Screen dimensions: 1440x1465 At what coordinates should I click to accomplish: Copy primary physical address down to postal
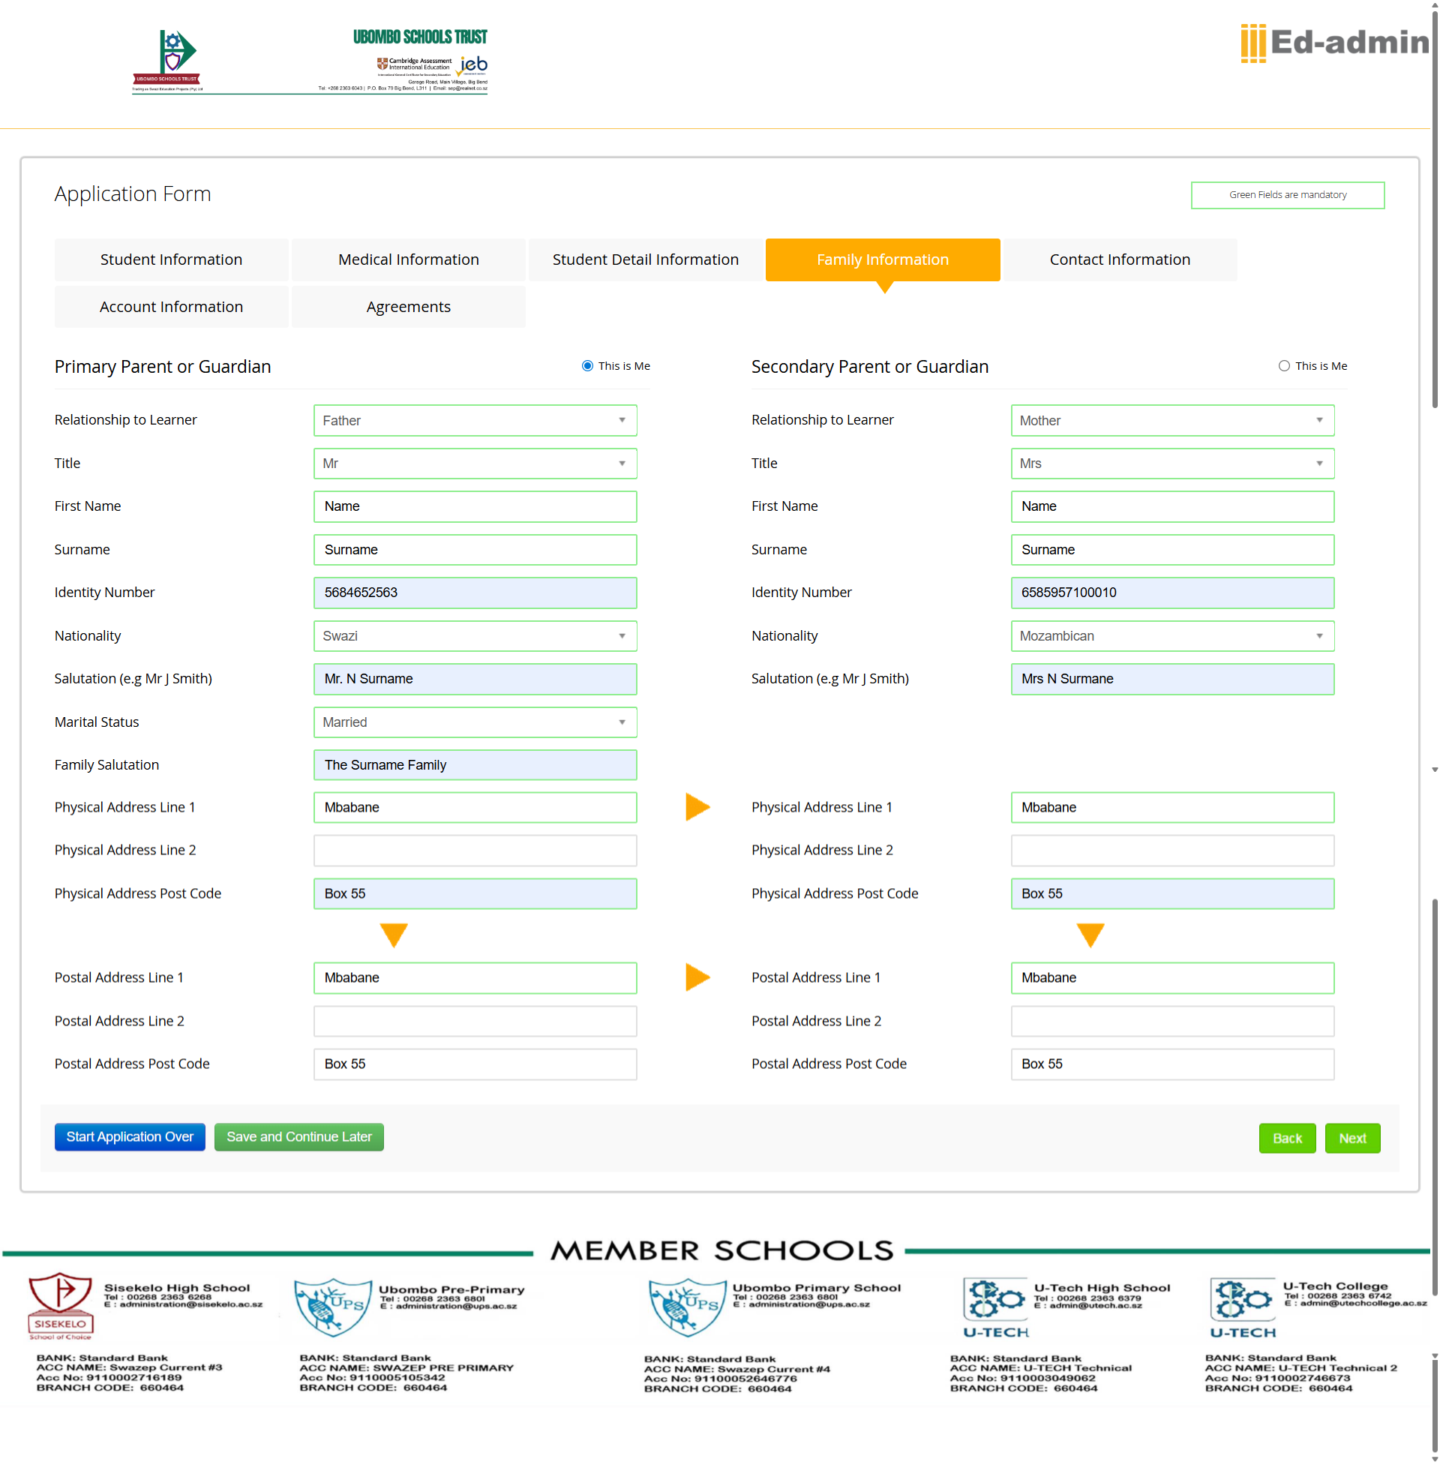click(393, 935)
